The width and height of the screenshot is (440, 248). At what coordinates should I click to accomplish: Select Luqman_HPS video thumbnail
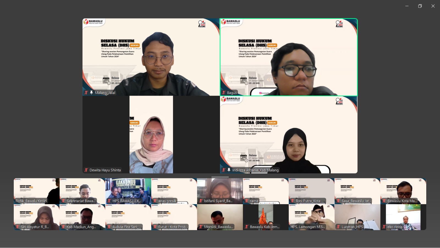[x=358, y=217]
